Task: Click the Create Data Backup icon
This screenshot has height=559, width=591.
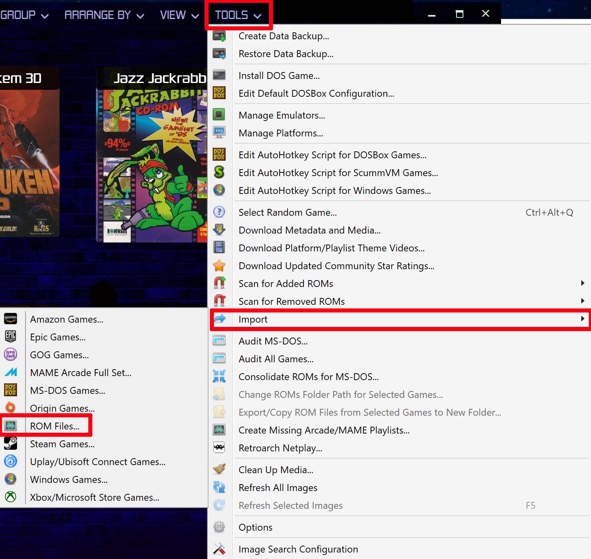Action: [219, 36]
